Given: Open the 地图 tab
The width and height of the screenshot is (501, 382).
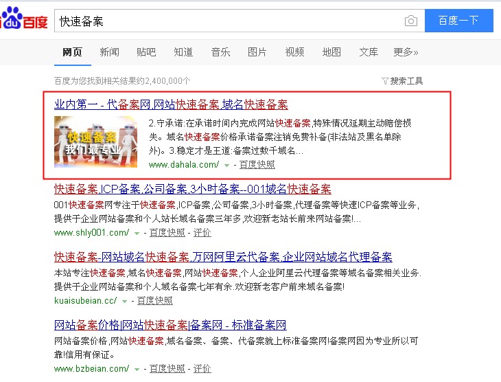Looking at the screenshot, I should (x=331, y=52).
